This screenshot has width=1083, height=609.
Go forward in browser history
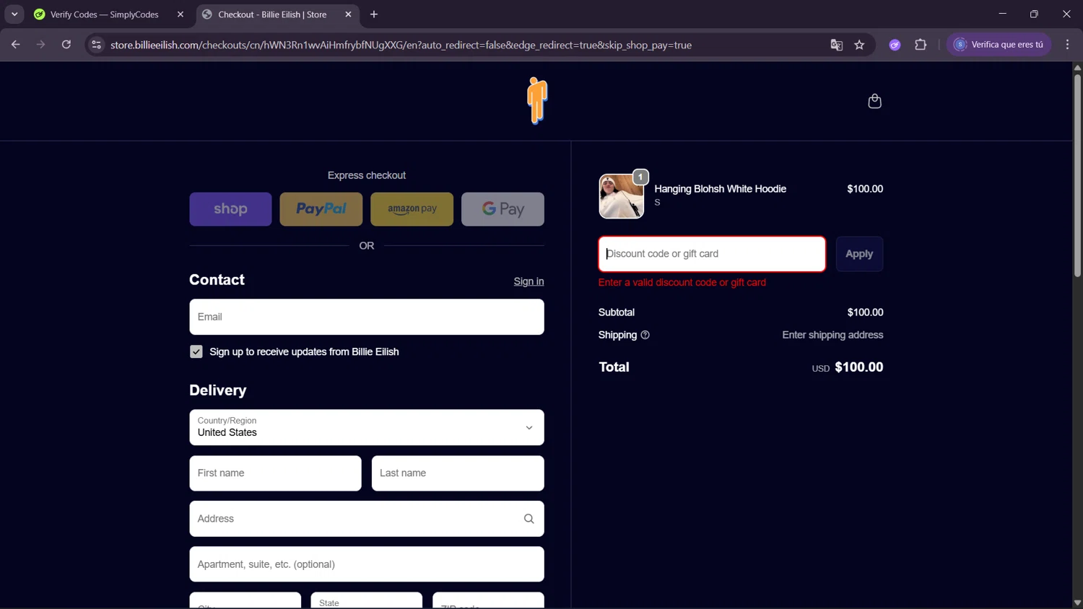pyautogui.click(x=41, y=45)
